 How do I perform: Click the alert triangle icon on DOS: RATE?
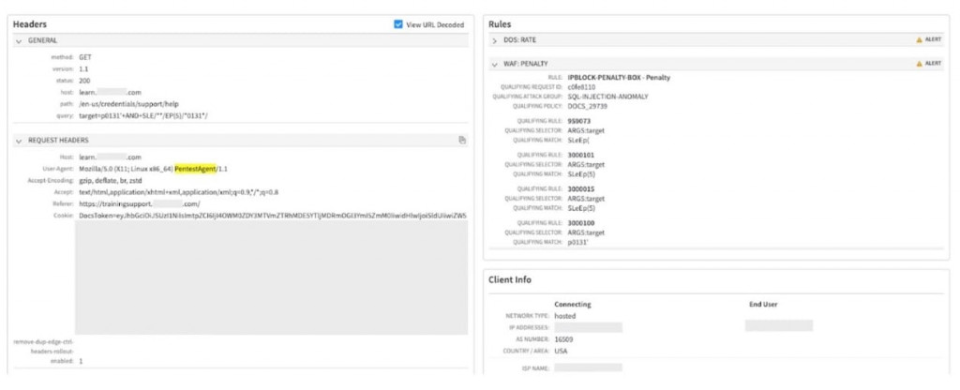tap(919, 39)
